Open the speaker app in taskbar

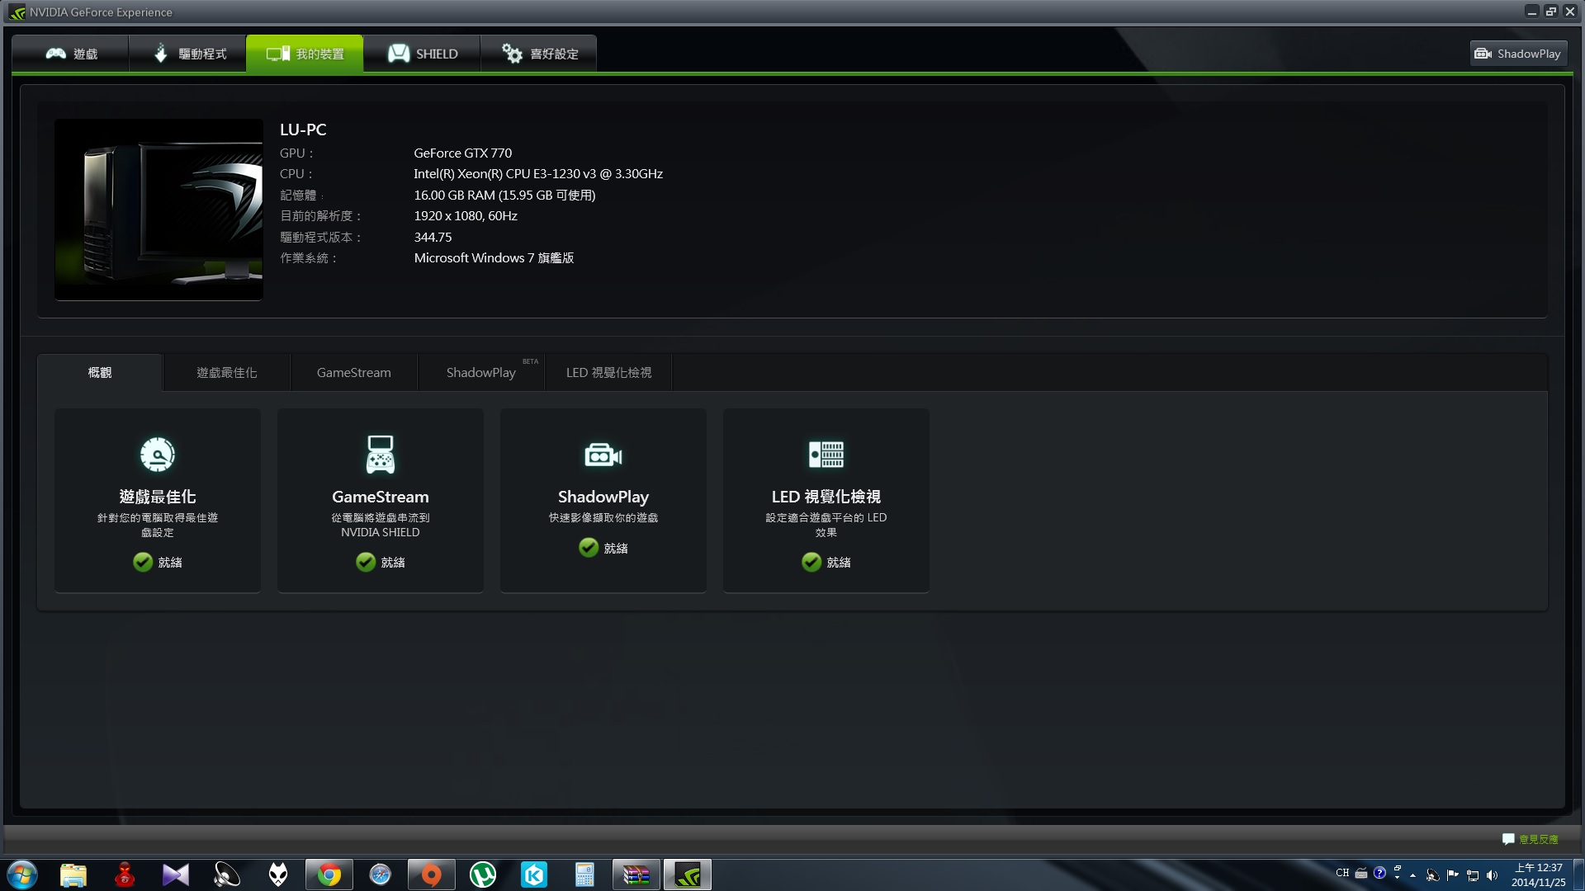click(x=227, y=874)
